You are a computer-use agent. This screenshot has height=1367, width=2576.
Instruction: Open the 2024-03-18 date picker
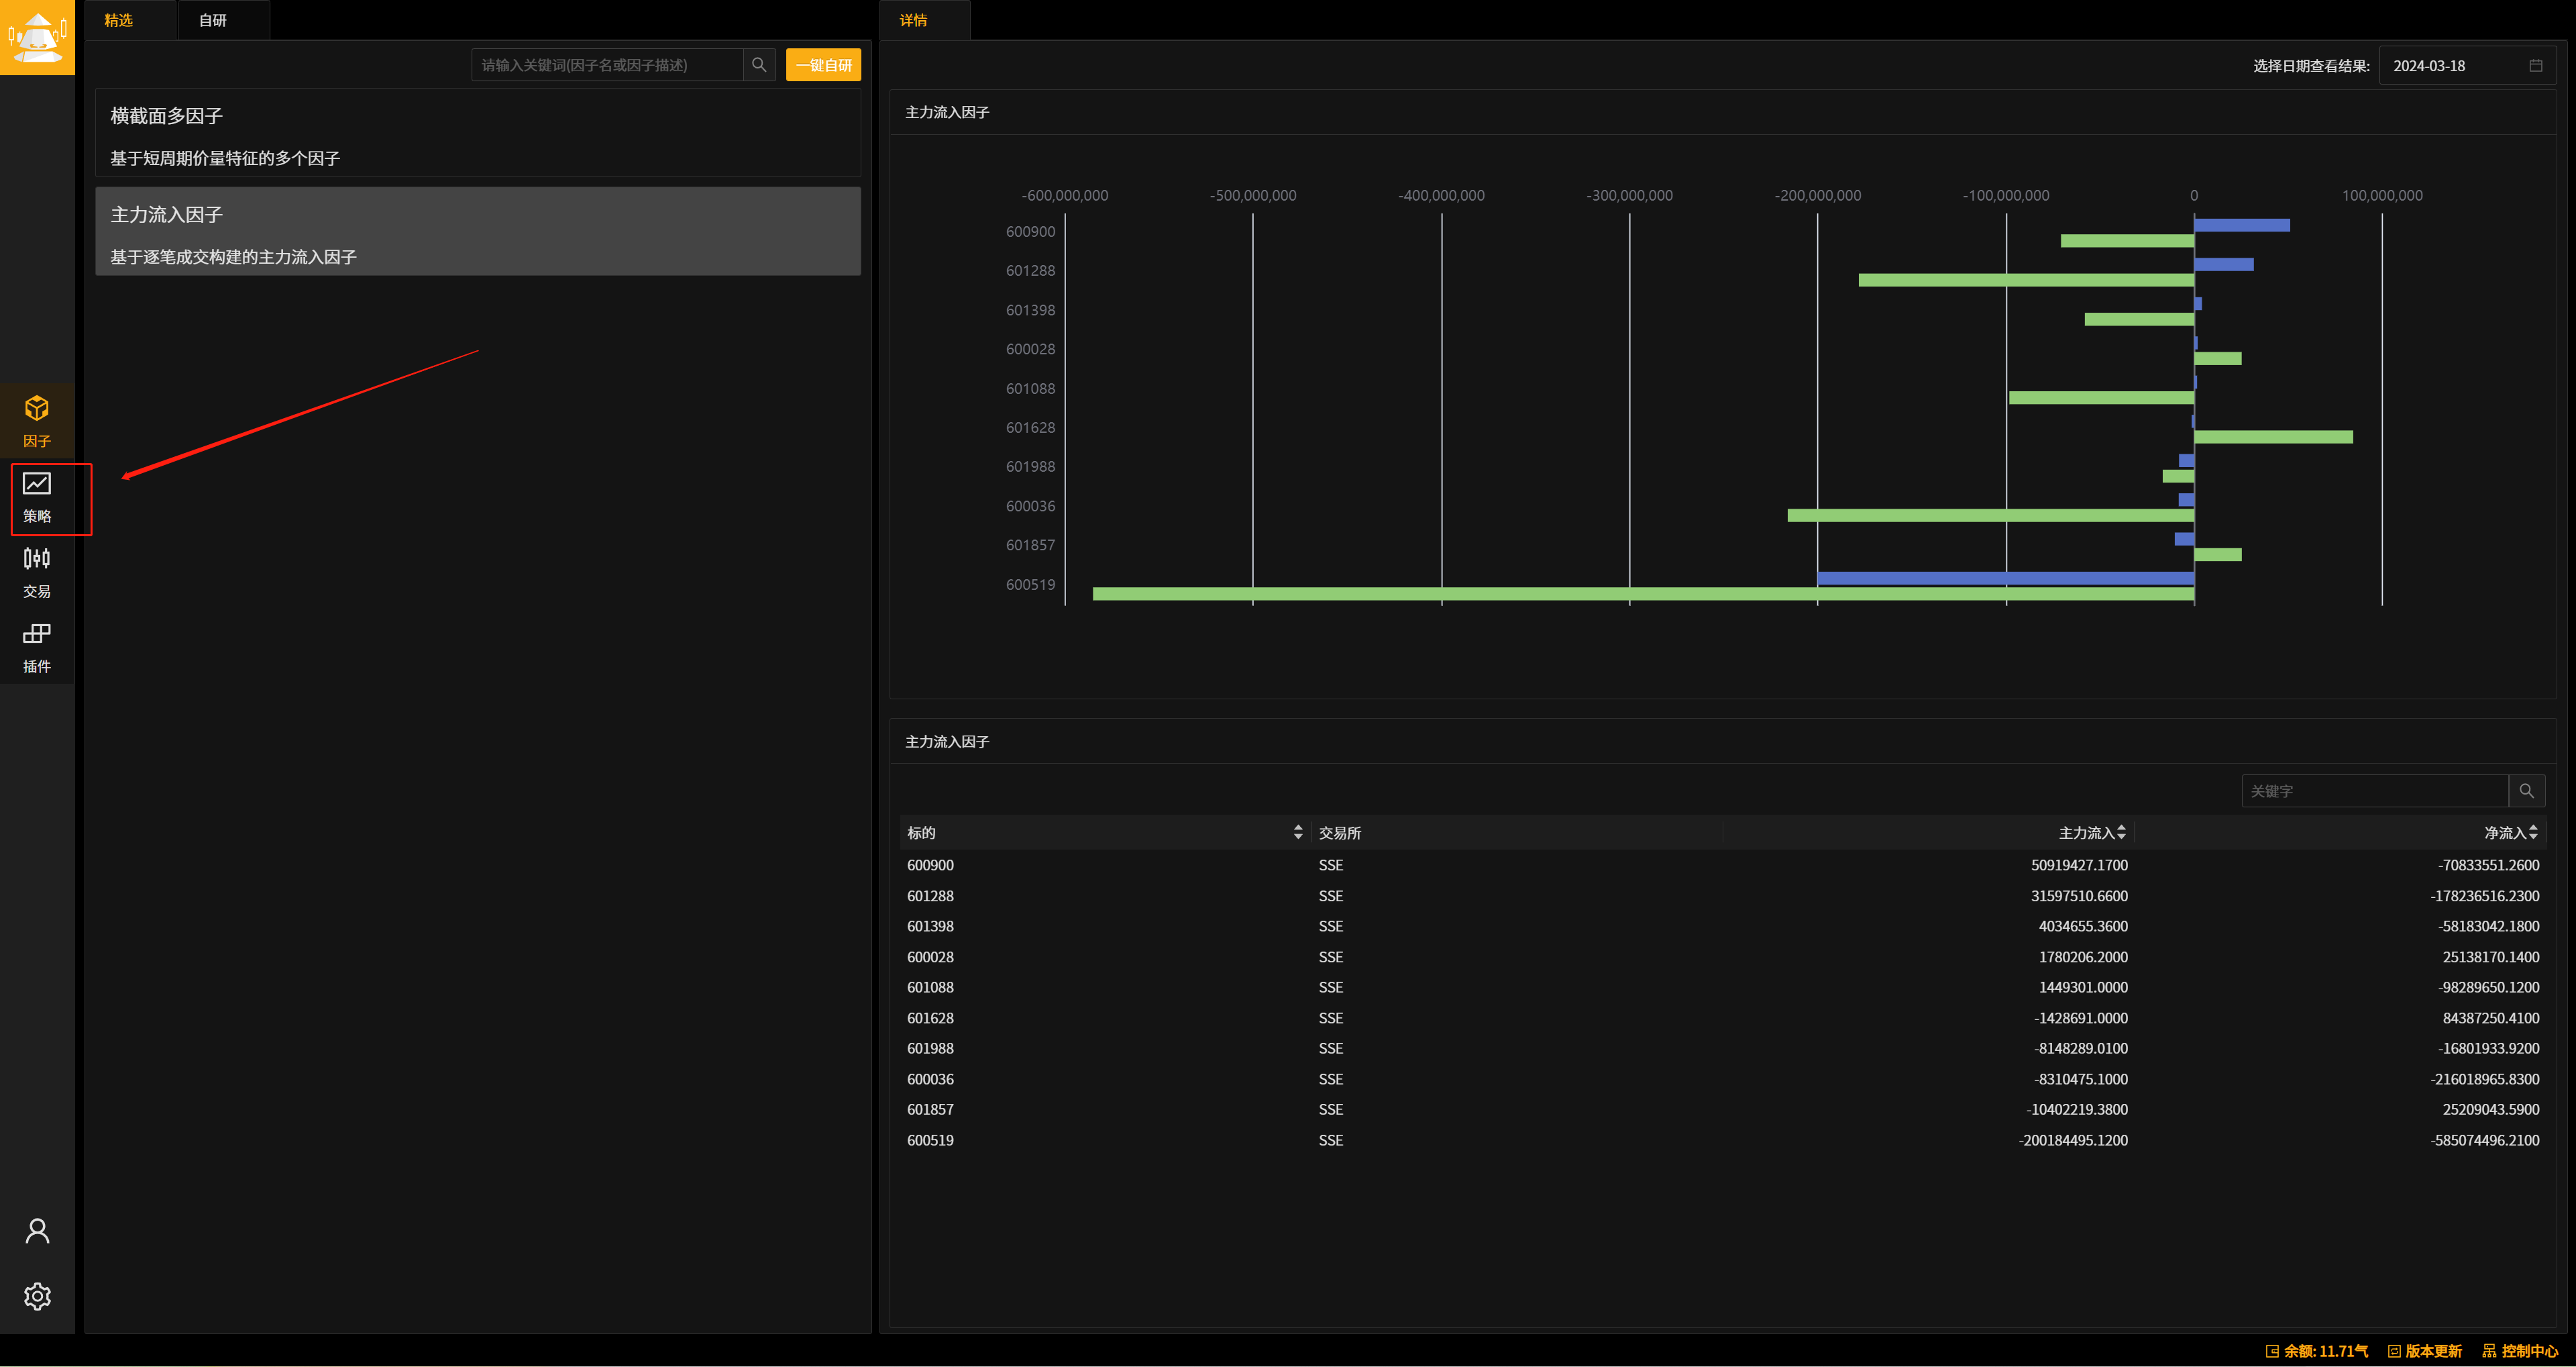[x=2467, y=66]
